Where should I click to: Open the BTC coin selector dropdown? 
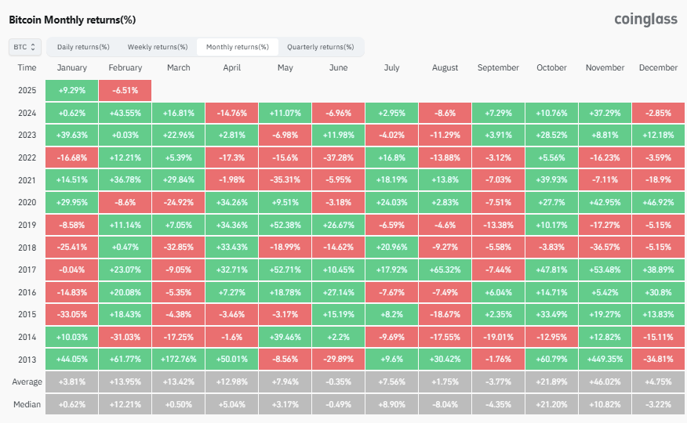25,47
